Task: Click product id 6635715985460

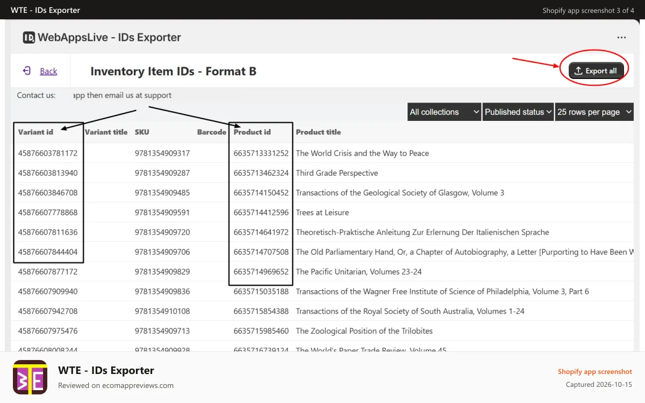Action: coord(261,330)
